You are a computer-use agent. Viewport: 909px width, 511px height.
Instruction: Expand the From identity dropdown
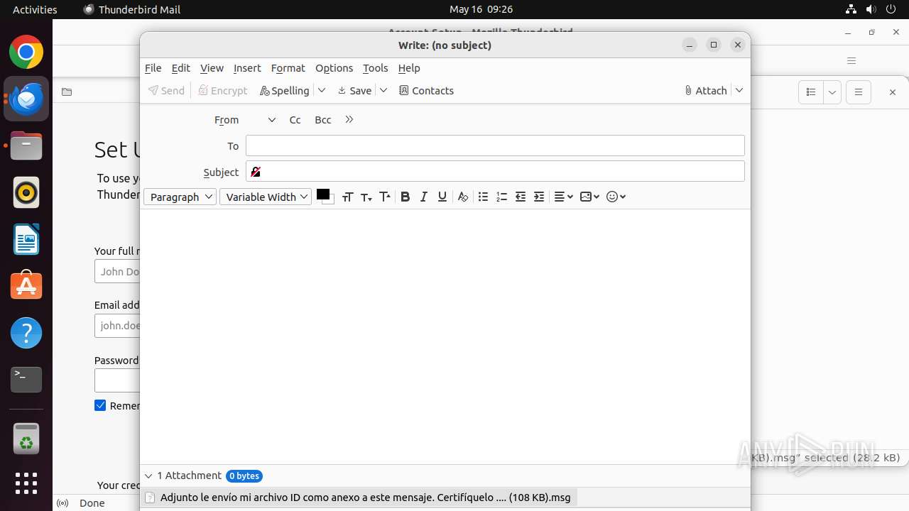coord(271,120)
